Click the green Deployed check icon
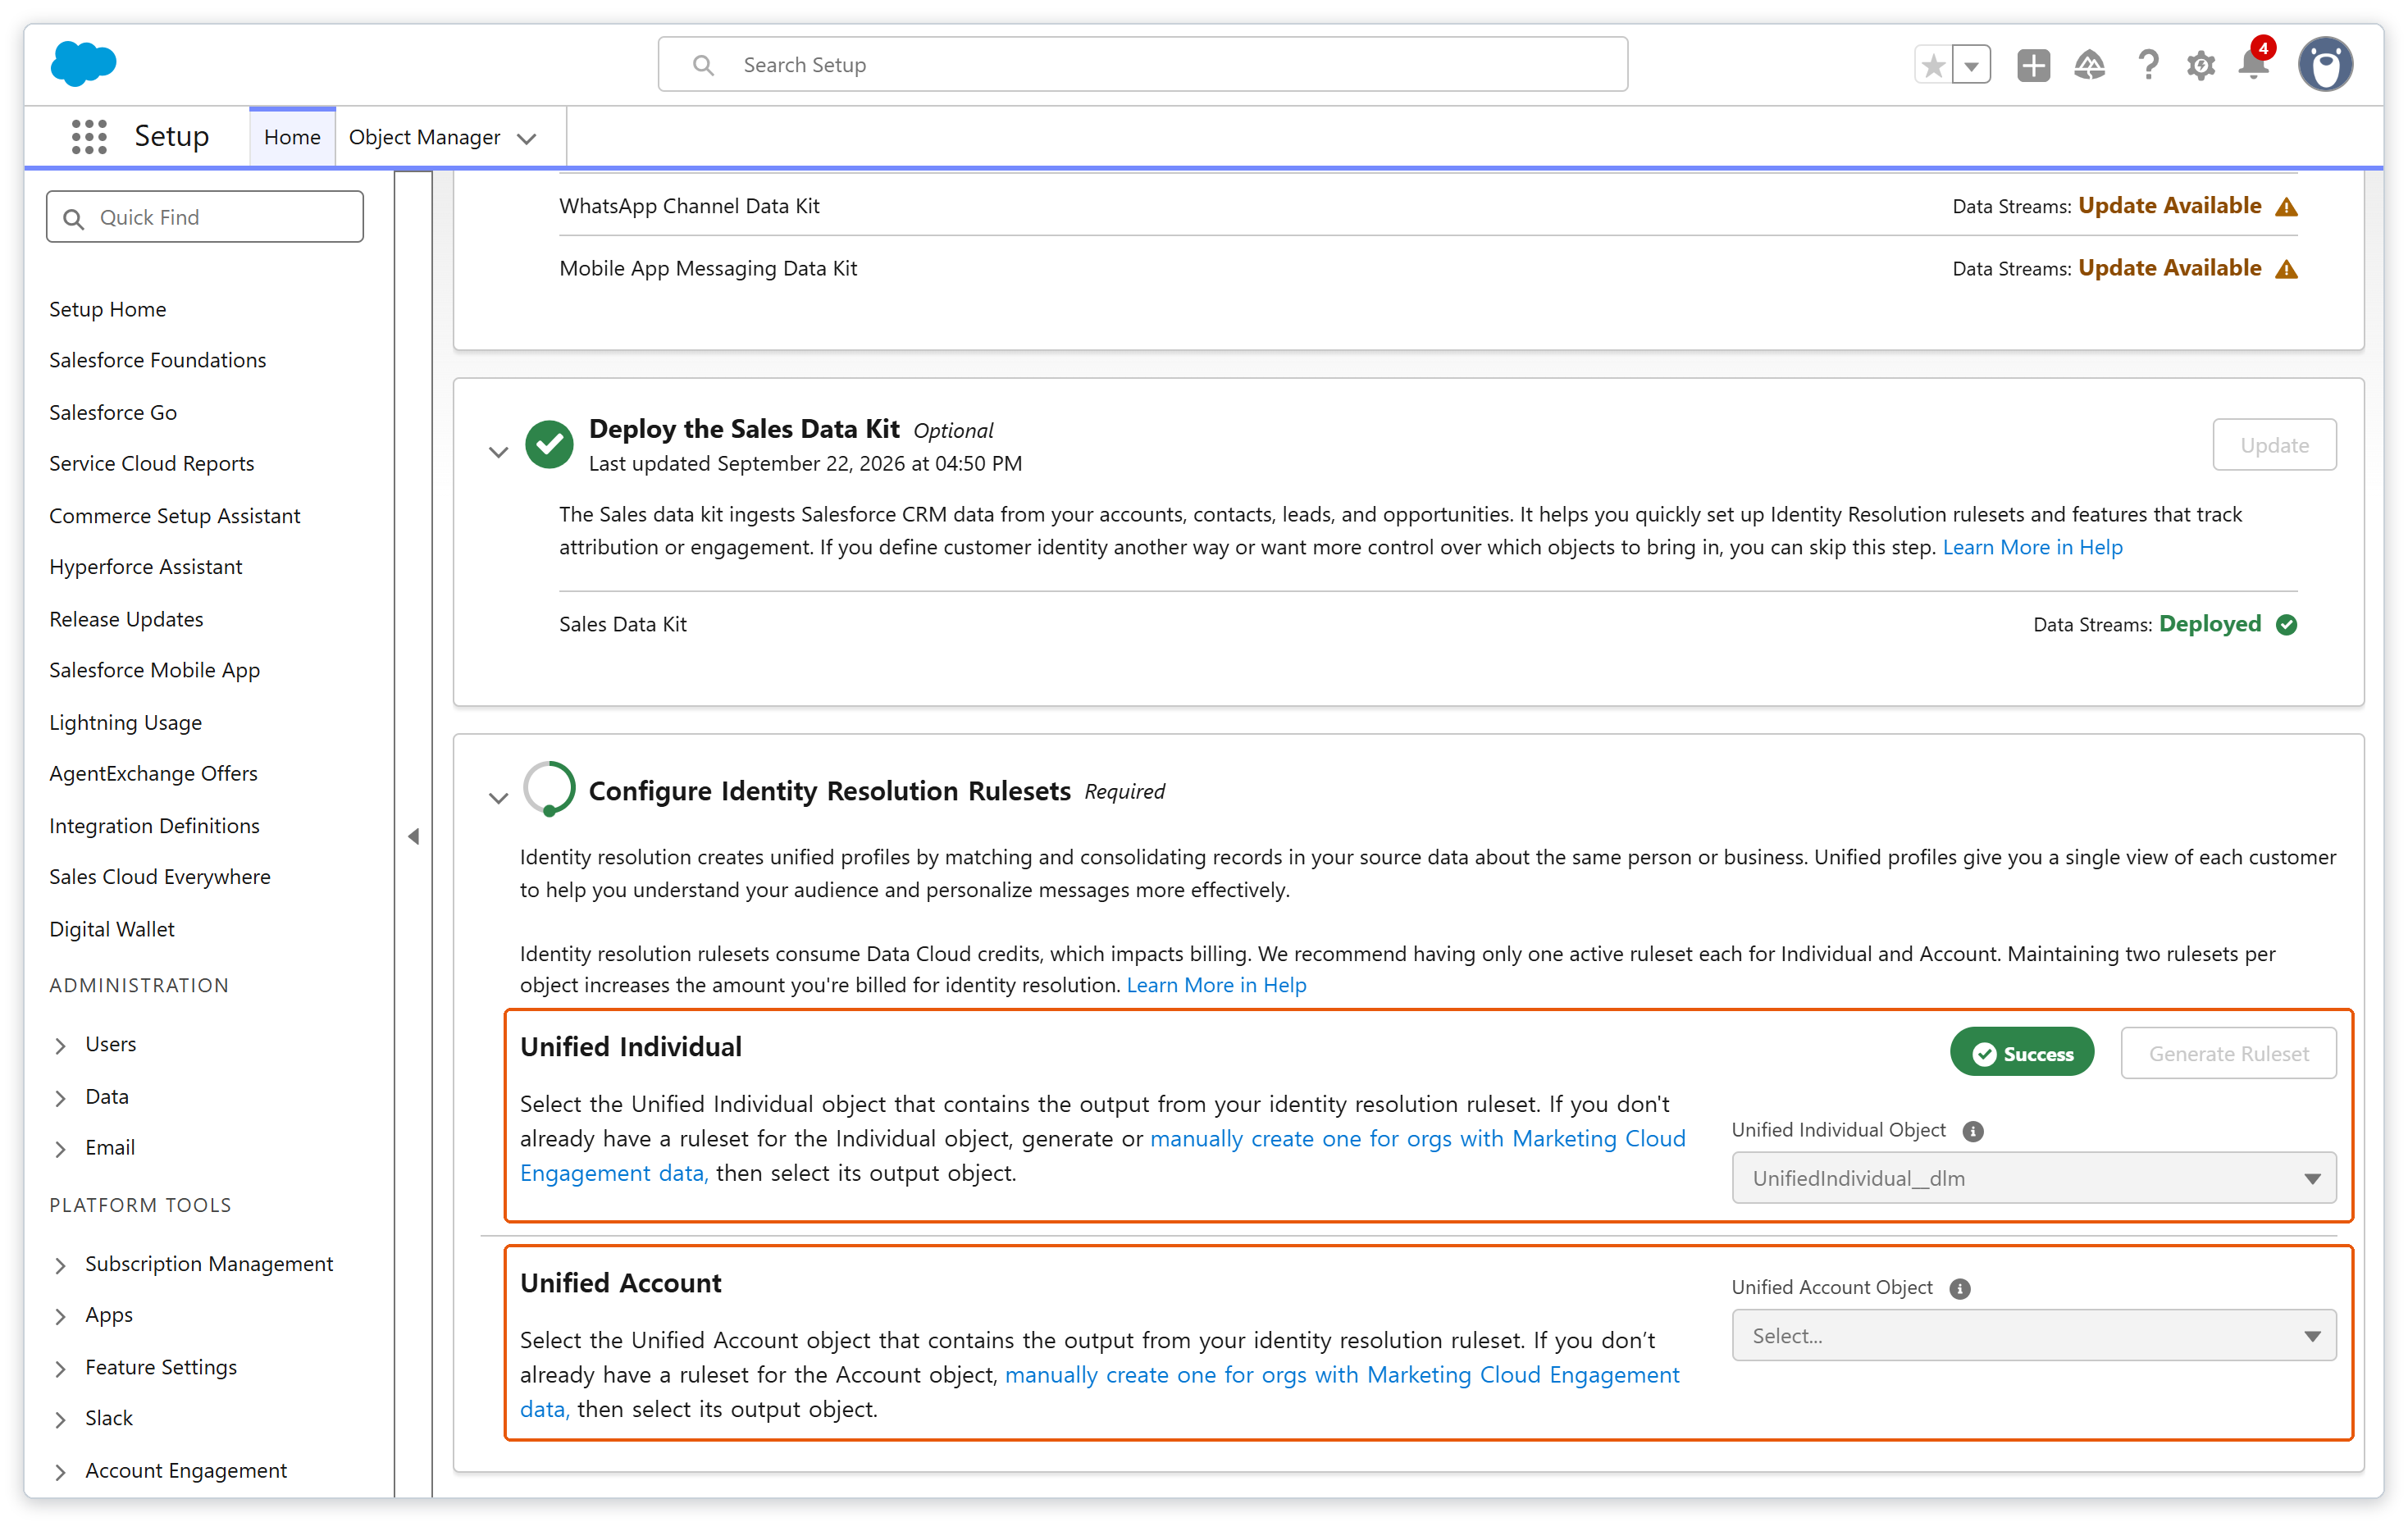This screenshot has width=2408, height=1522. (x=2286, y=624)
